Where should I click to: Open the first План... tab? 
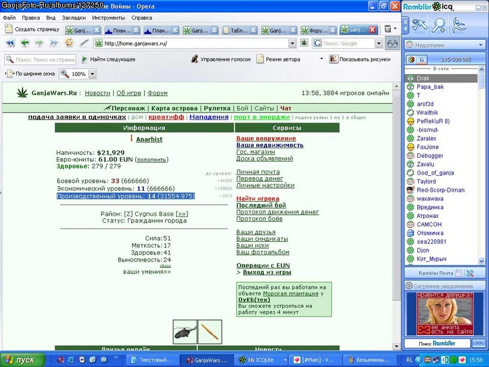tap(122, 30)
